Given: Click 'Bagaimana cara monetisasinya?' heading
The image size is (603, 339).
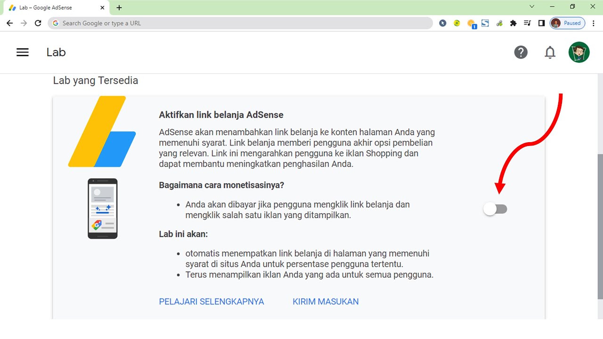Looking at the screenshot, I should pyautogui.click(x=221, y=185).
